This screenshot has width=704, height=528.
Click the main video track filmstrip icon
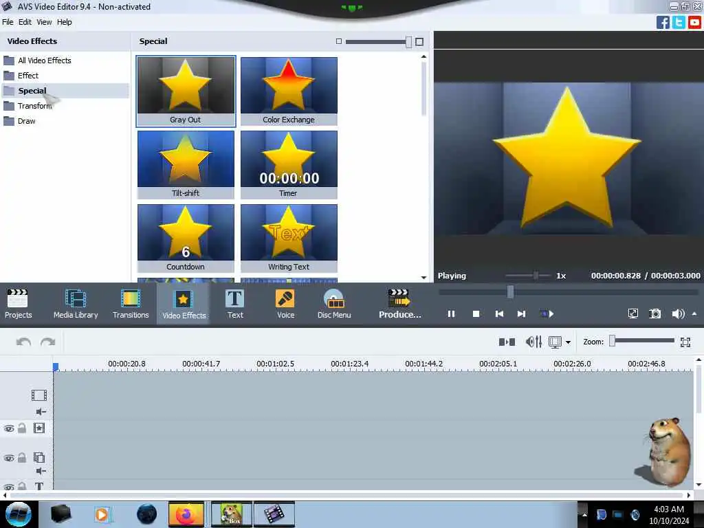click(x=39, y=395)
